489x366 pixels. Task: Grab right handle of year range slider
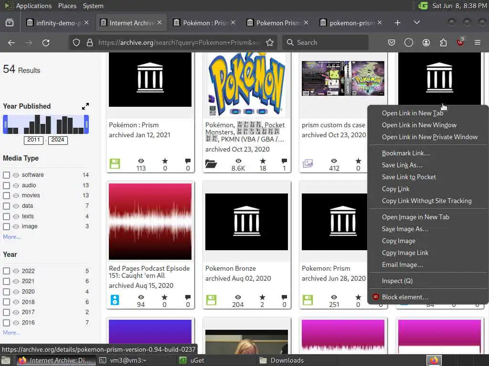[86, 124]
